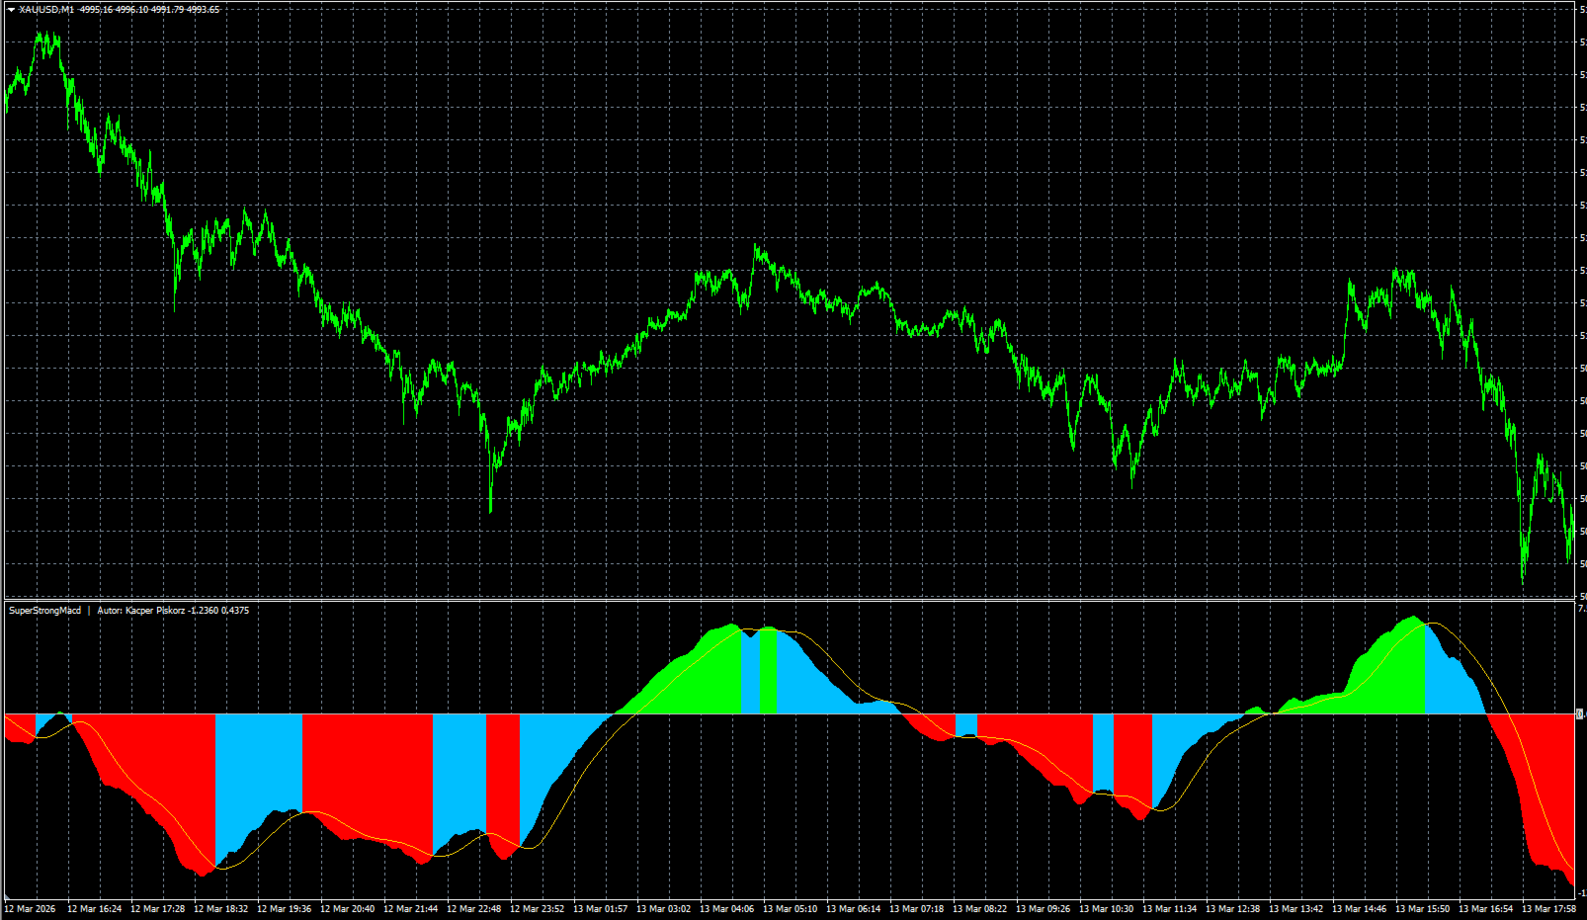Viewport: 1587px width, 920px height.
Task: Select the 13 Mar 11:34 time label
Action: click(1169, 909)
